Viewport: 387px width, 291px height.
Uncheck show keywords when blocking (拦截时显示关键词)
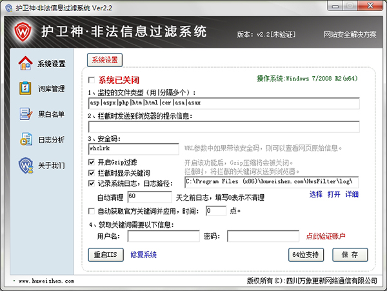click(x=92, y=173)
